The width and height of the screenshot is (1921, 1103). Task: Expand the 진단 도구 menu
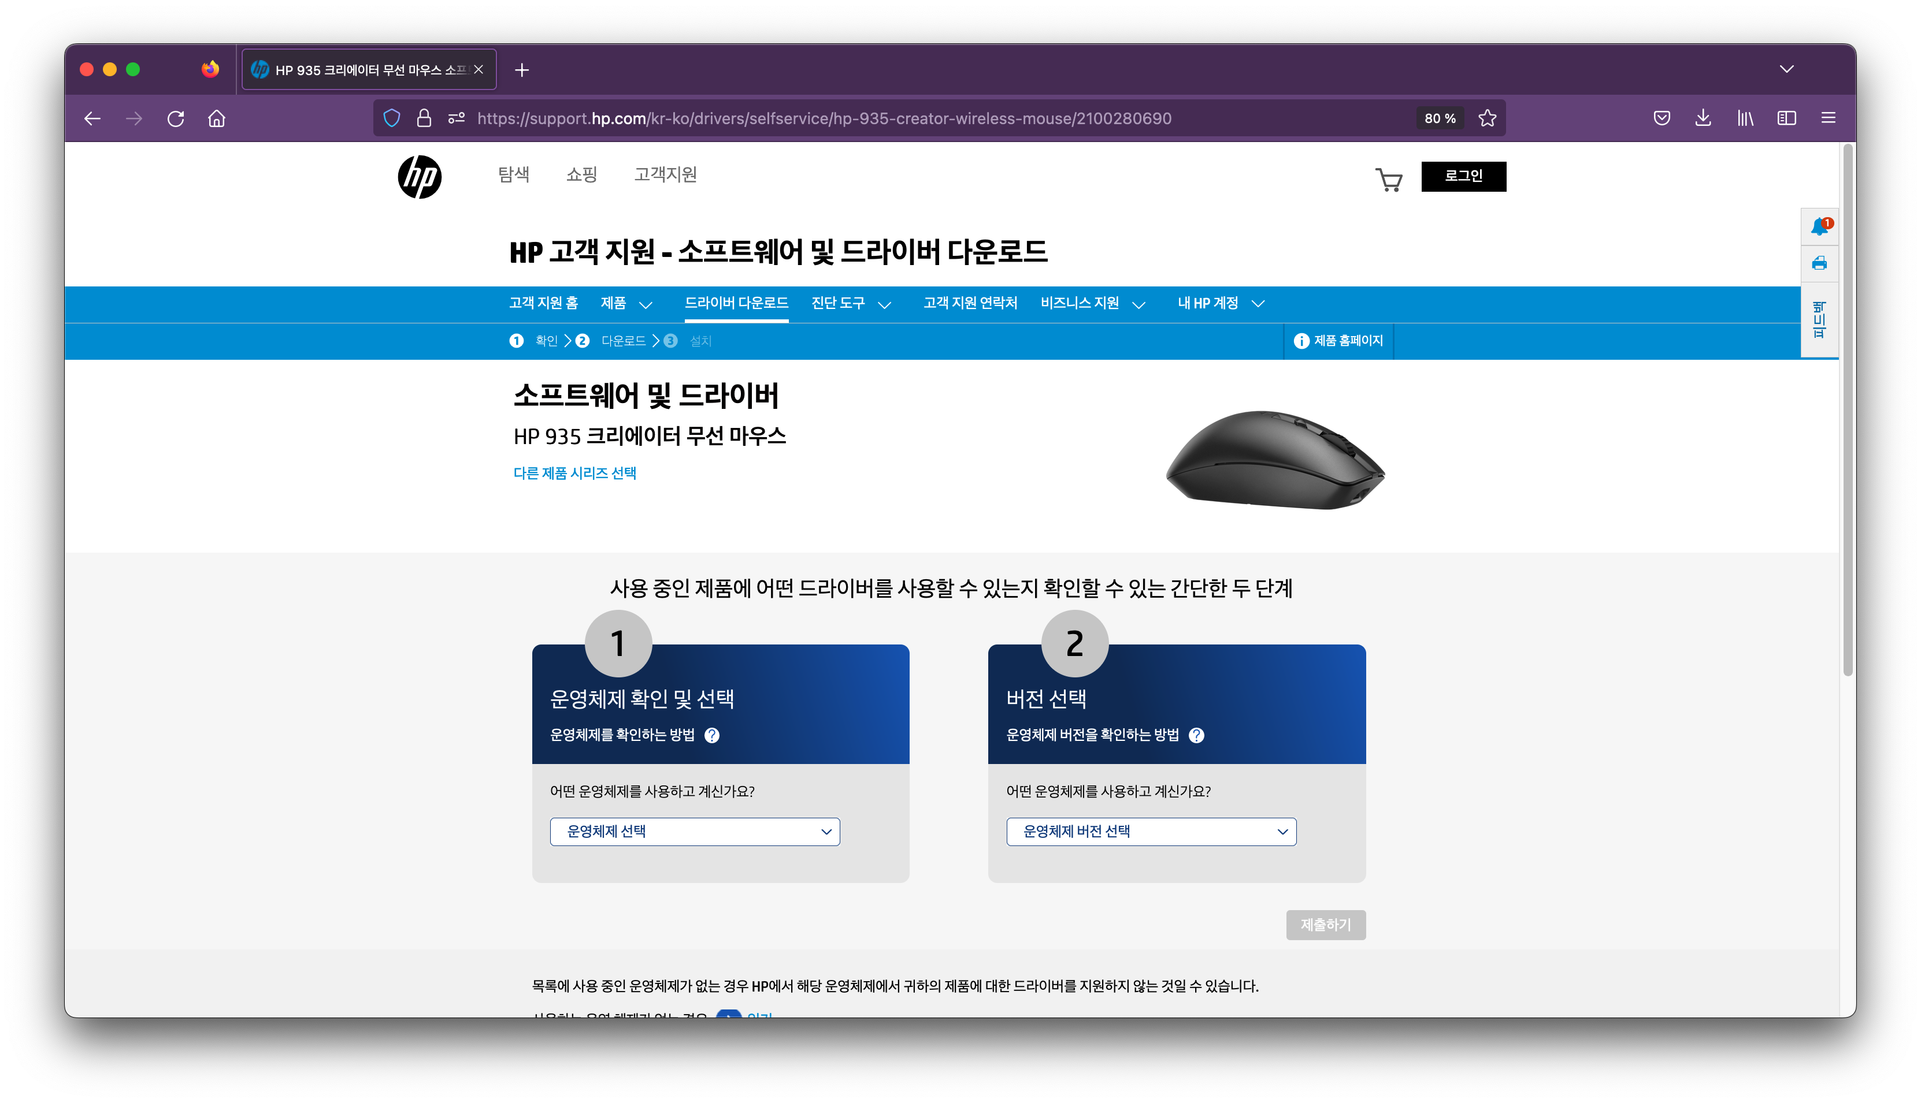click(851, 304)
